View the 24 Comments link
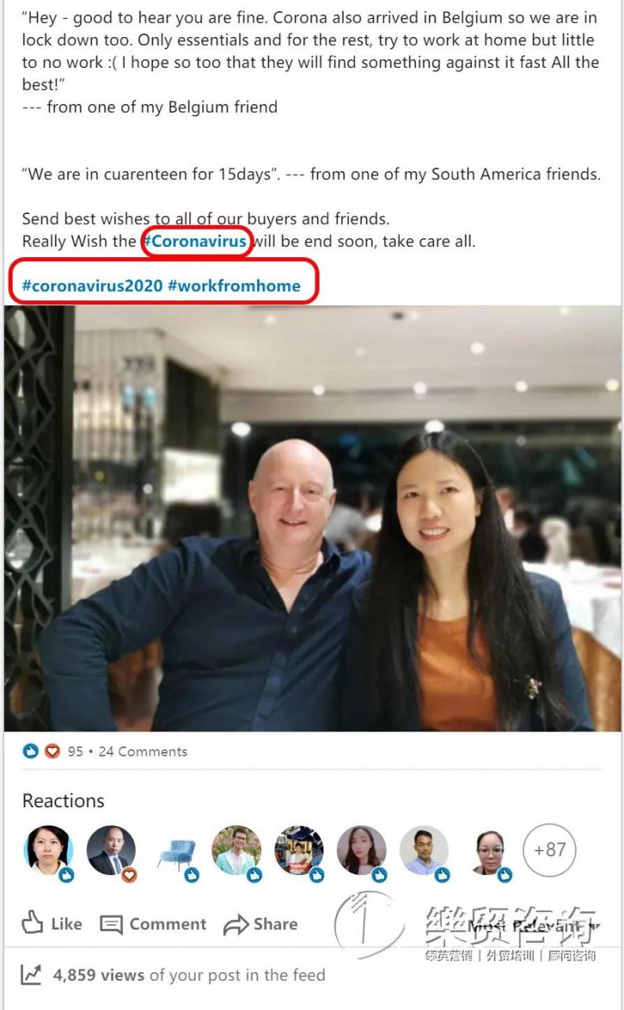624x1010 pixels. click(143, 751)
